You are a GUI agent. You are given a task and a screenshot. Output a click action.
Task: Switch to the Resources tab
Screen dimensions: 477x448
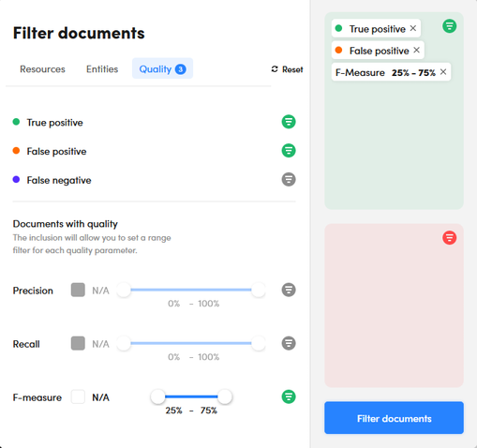pyautogui.click(x=42, y=69)
